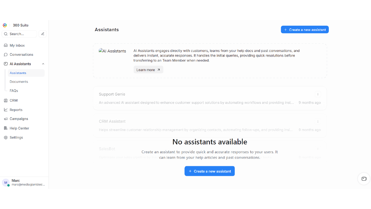The height and width of the screenshot is (209, 371).
Task: Open Support Genie three-dot options menu
Action: 318,94
